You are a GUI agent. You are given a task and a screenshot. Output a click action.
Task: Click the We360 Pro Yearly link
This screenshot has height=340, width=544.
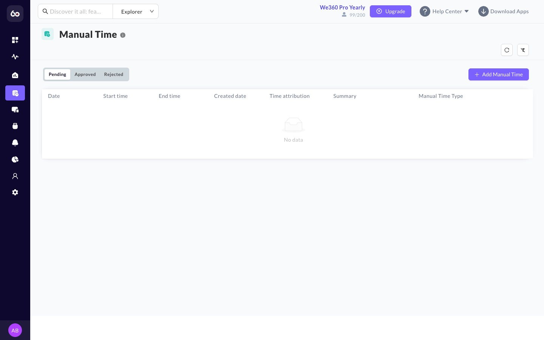click(x=342, y=8)
